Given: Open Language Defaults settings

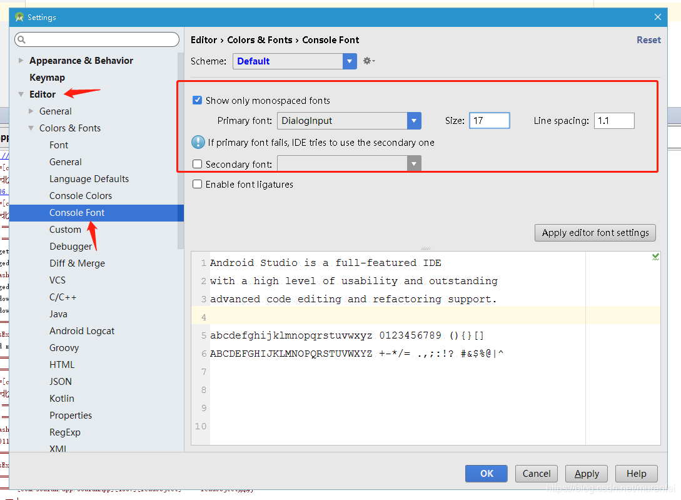Looking at the screenshot, I should click(x=89, y=179).
